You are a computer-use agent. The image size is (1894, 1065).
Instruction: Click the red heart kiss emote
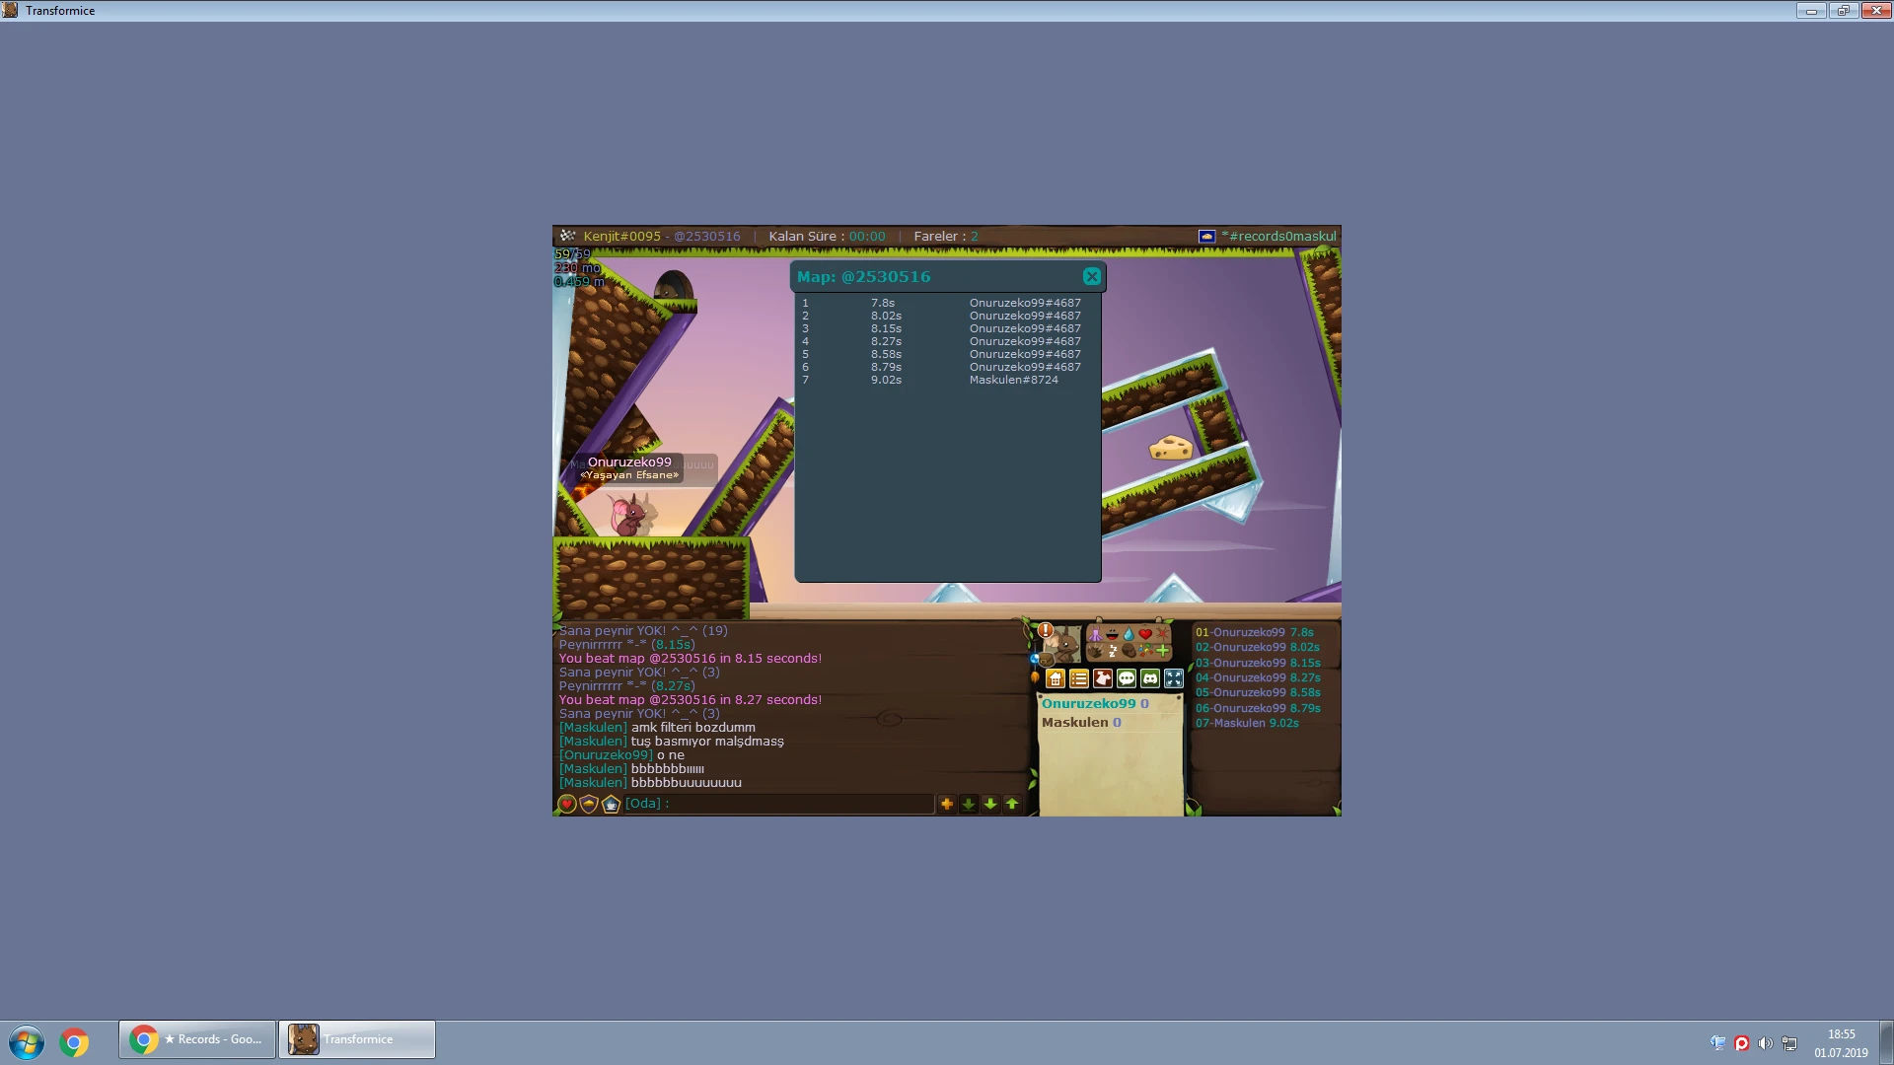[1145, 634]
